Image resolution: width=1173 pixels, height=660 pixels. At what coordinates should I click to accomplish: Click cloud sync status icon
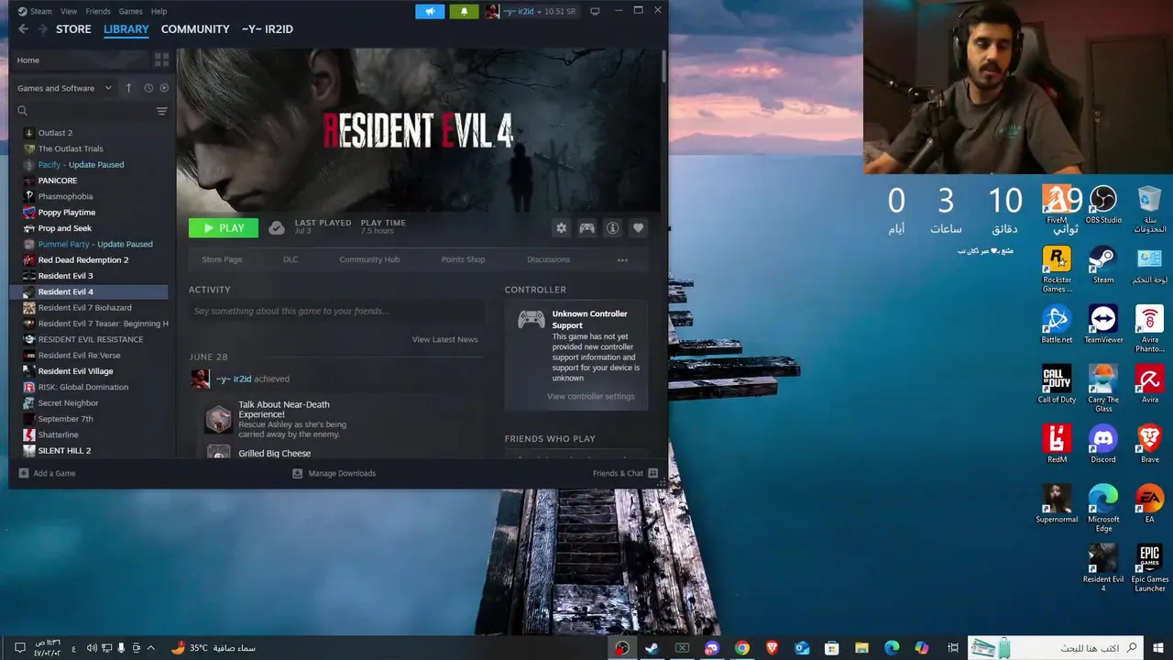(x=277, y=228)
